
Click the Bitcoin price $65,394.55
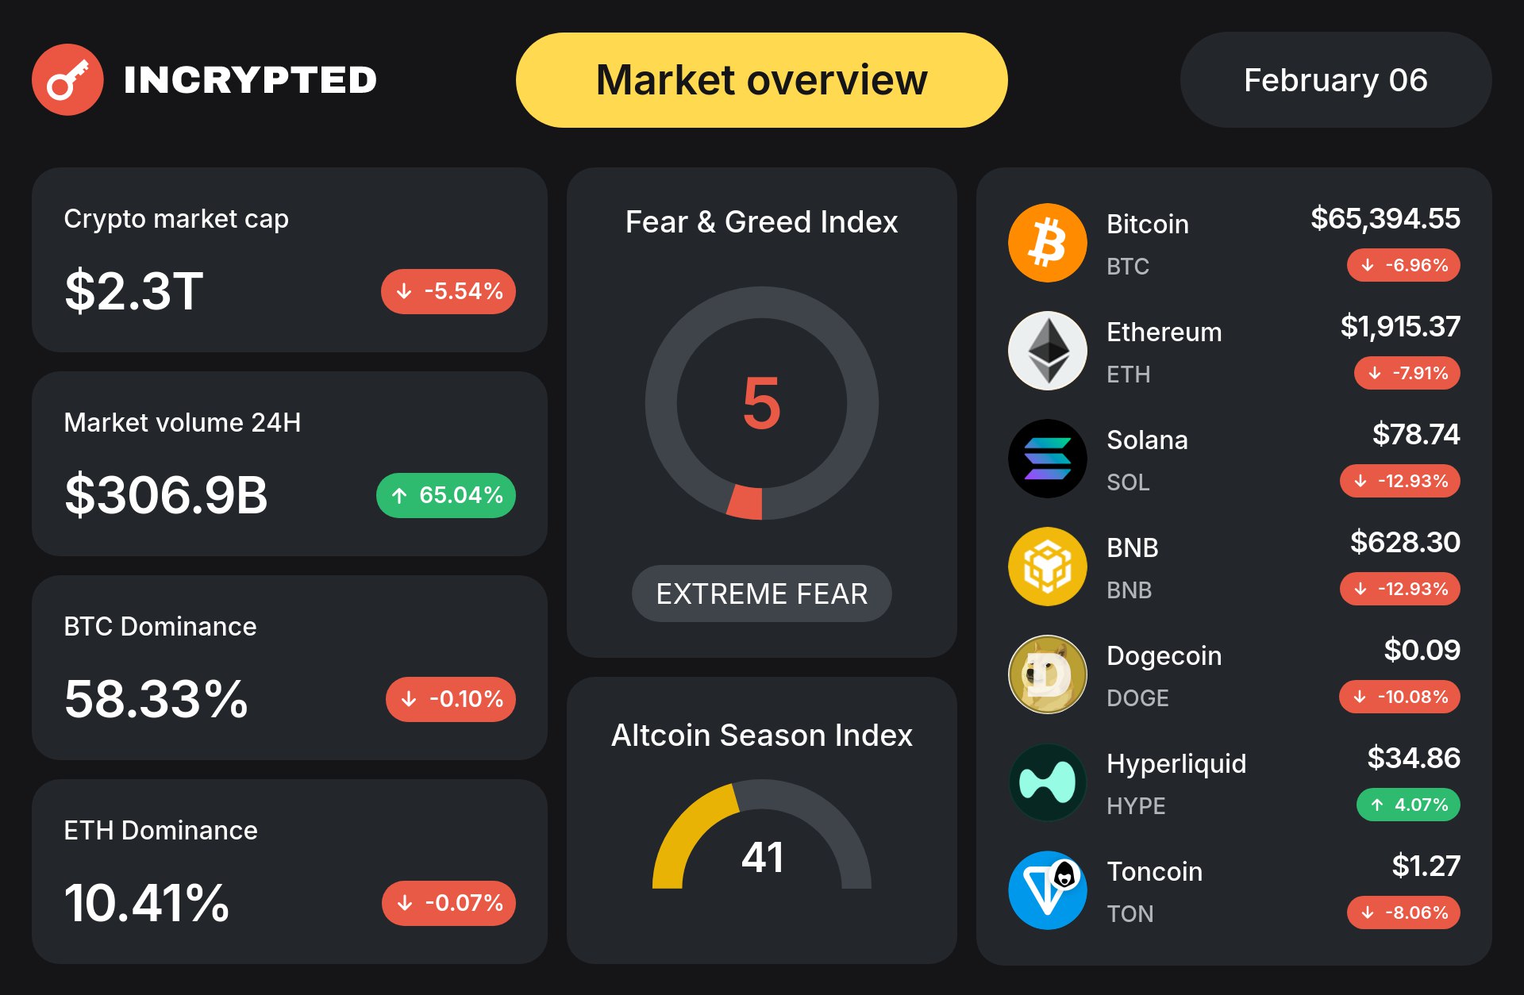(1384, 218)
